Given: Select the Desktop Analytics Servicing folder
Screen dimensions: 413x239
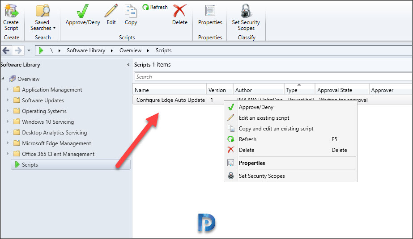Looking at the screenshot, I should pos(50,133).
